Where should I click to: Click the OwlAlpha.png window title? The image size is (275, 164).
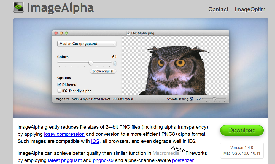pos(142,33)
